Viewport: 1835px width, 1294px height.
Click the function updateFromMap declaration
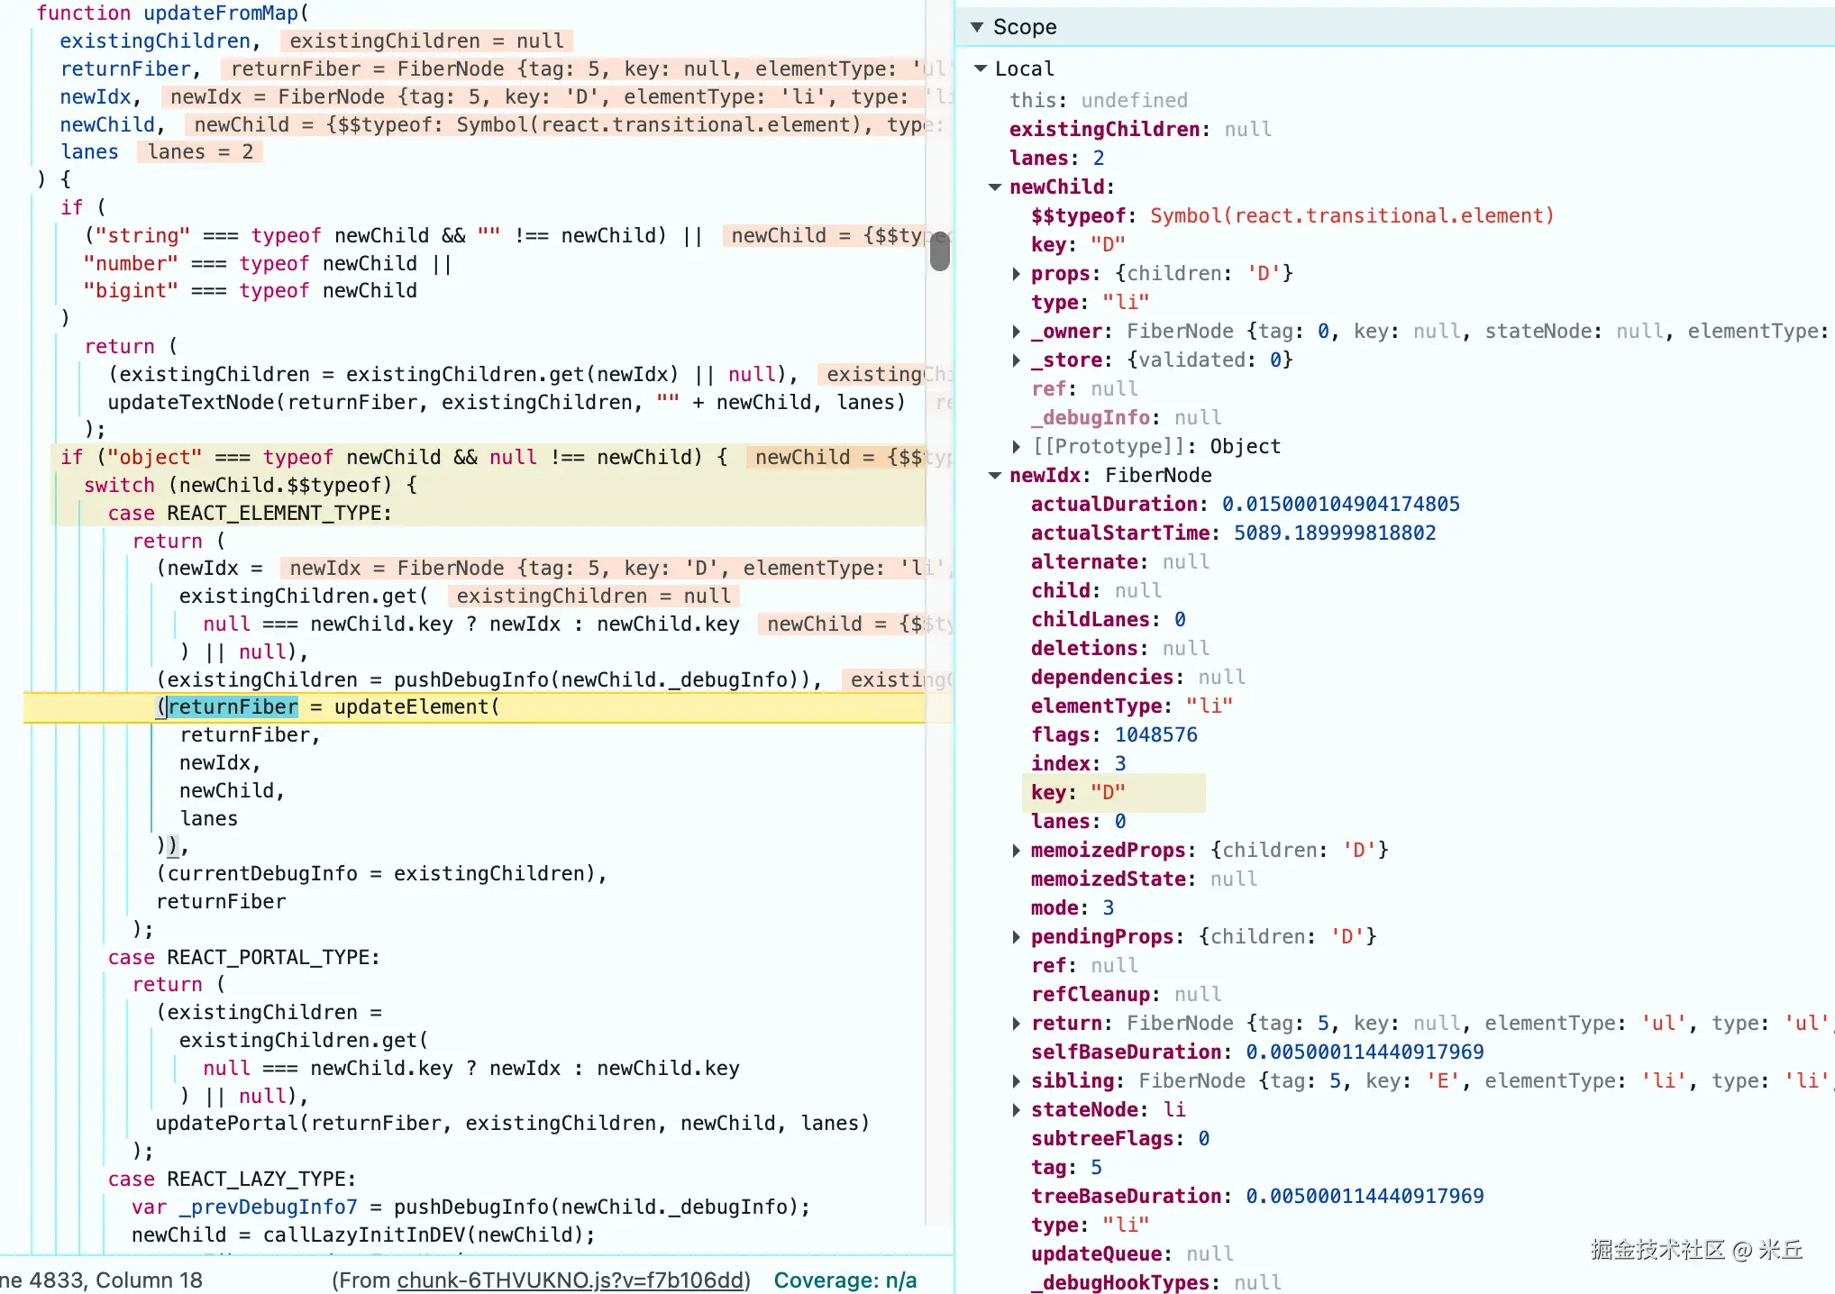172,13
